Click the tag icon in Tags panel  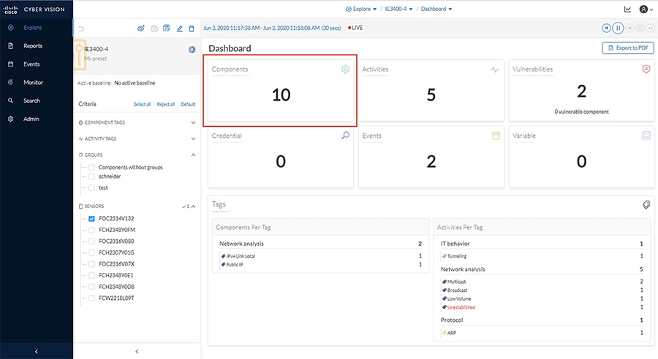[646, 204]
